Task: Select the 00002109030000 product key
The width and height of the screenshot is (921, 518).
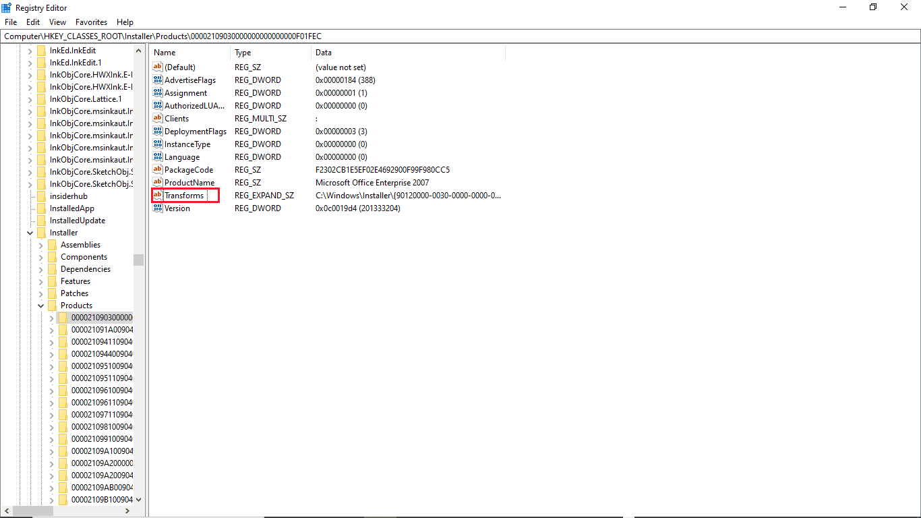Action: 102,318
